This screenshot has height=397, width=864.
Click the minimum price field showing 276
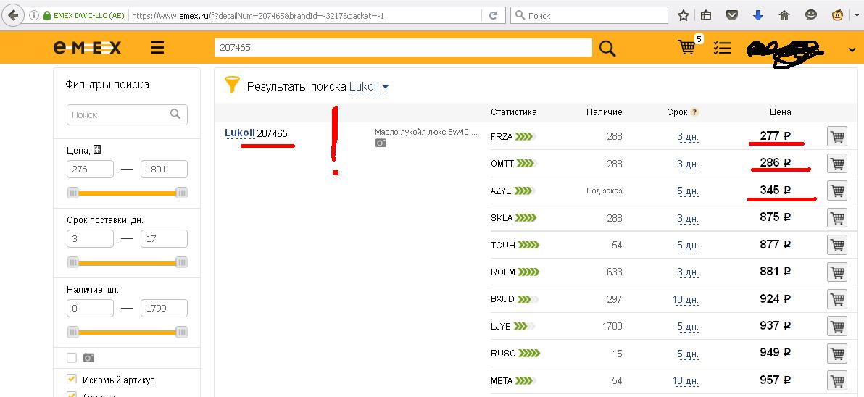pos(91,169)
